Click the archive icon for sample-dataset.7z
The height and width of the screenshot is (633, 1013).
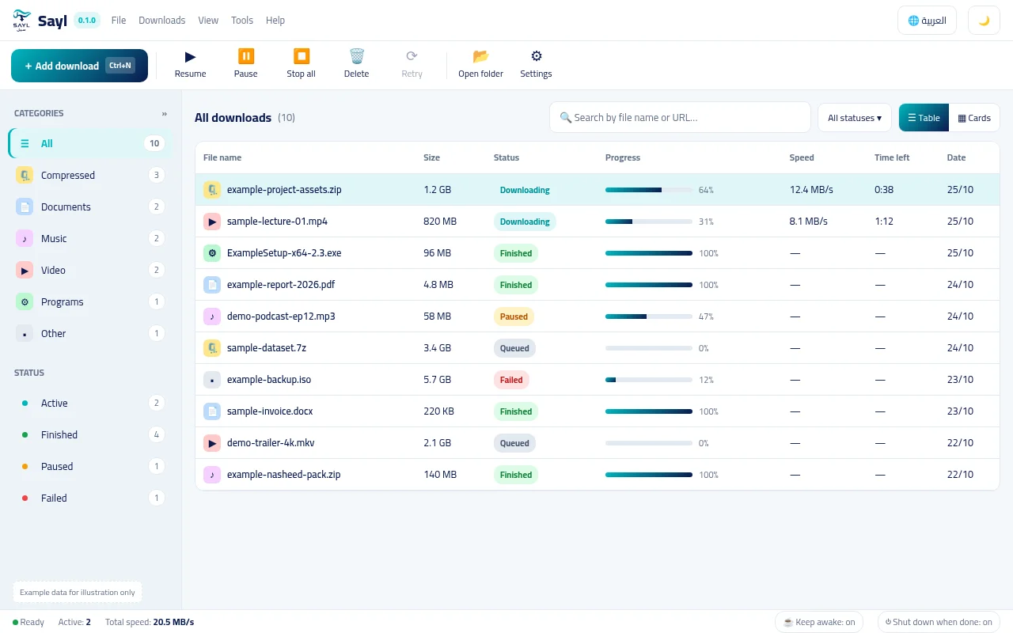pos(212,348)
